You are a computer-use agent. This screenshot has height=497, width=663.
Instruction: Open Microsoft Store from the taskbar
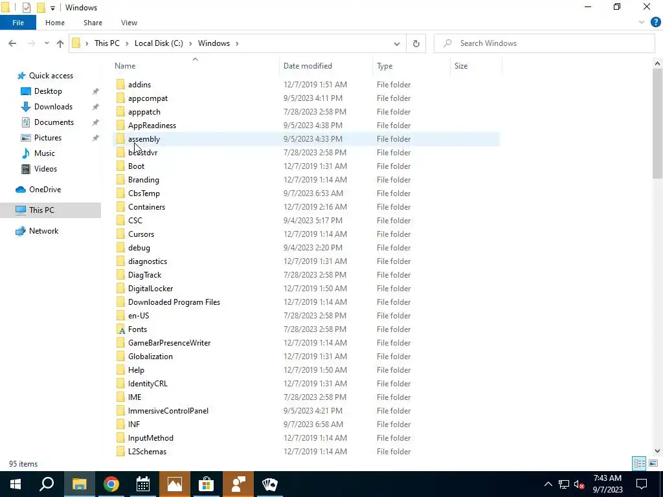[207, 484]
